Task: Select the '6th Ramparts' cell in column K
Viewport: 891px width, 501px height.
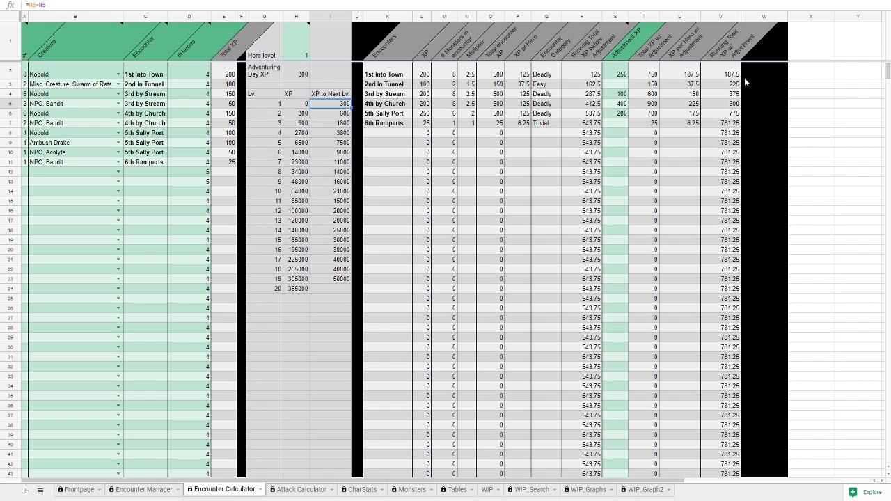Action: (388, 123)
